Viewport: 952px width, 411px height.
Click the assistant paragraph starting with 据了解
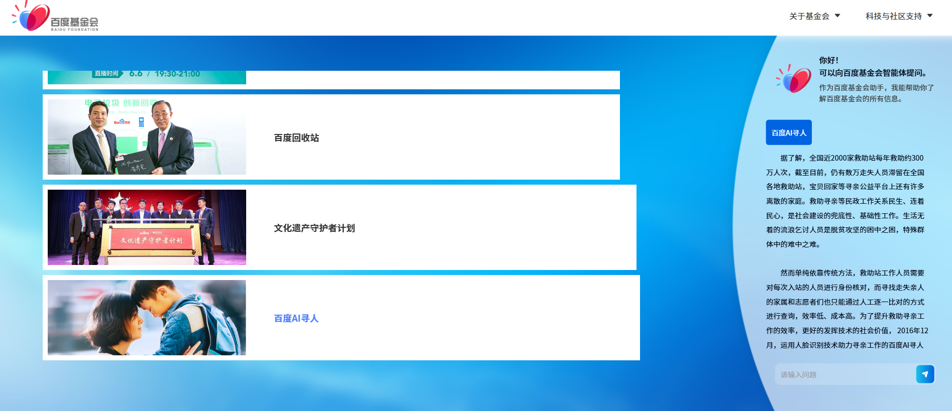point(845,201)
